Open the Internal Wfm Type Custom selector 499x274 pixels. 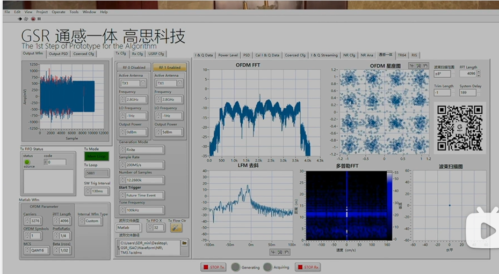pos(91,220)
